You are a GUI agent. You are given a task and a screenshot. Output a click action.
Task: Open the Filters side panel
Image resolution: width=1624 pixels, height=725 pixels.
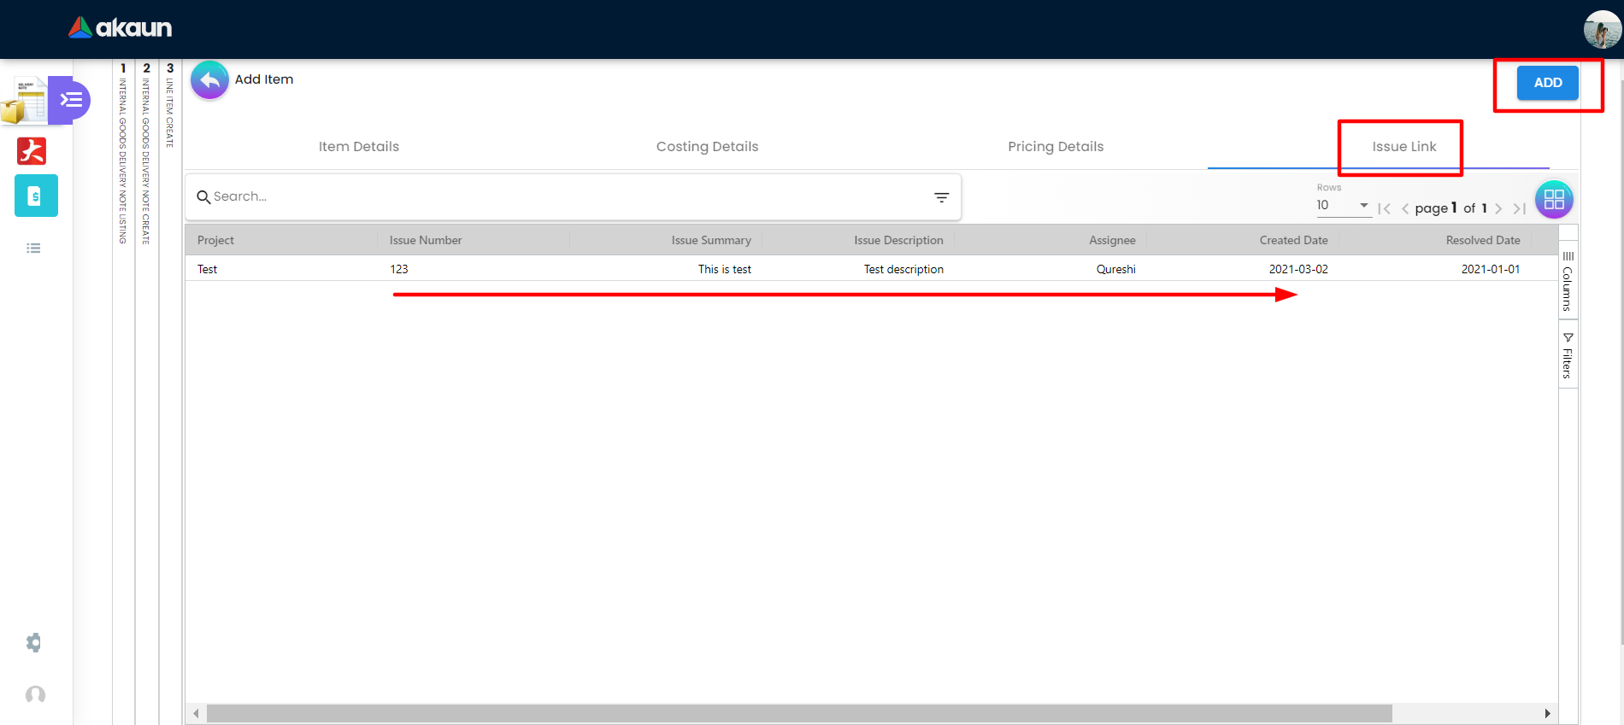[1568, 355]
